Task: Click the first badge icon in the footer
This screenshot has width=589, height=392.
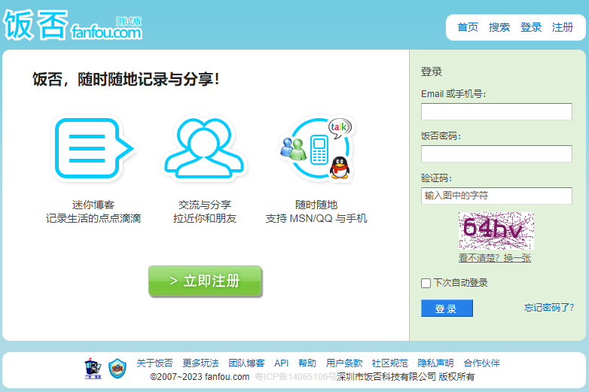Action: (x=92, y=368)
